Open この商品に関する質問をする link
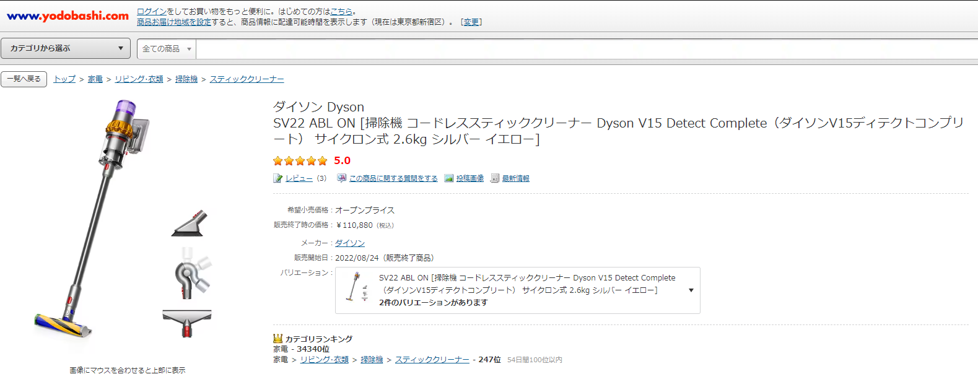 pos(393,178)
